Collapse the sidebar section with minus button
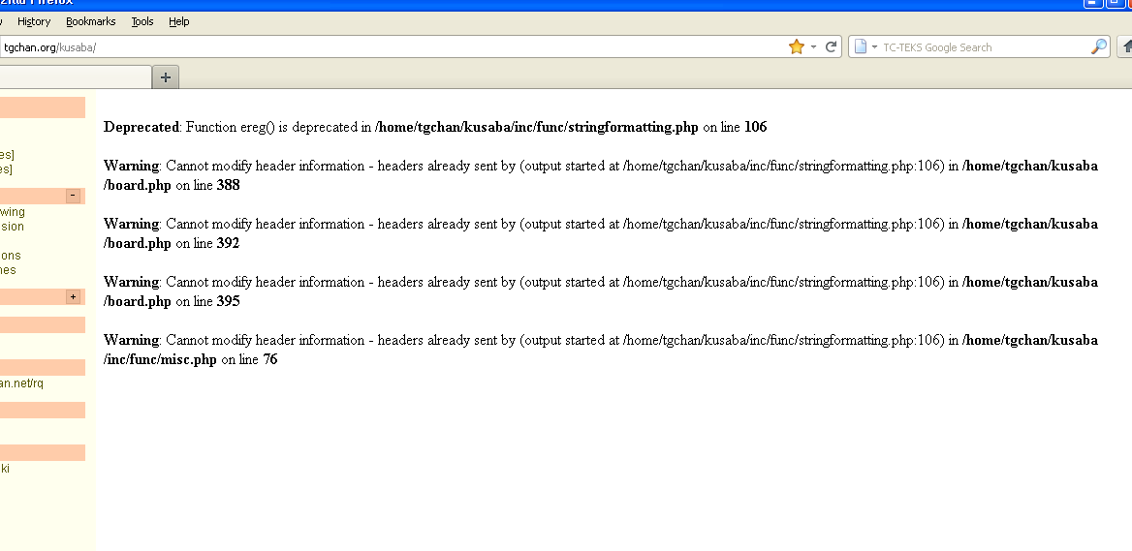Image resolution: width=1132 pixels, height=551 pixels. [x=73, y=196]
